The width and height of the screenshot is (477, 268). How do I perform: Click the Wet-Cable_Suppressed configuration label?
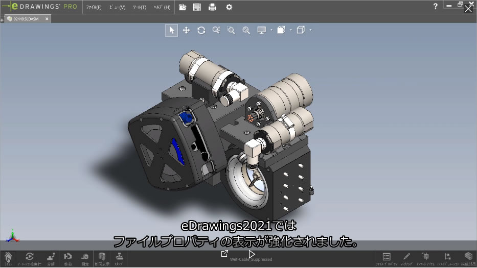point(251,259)
